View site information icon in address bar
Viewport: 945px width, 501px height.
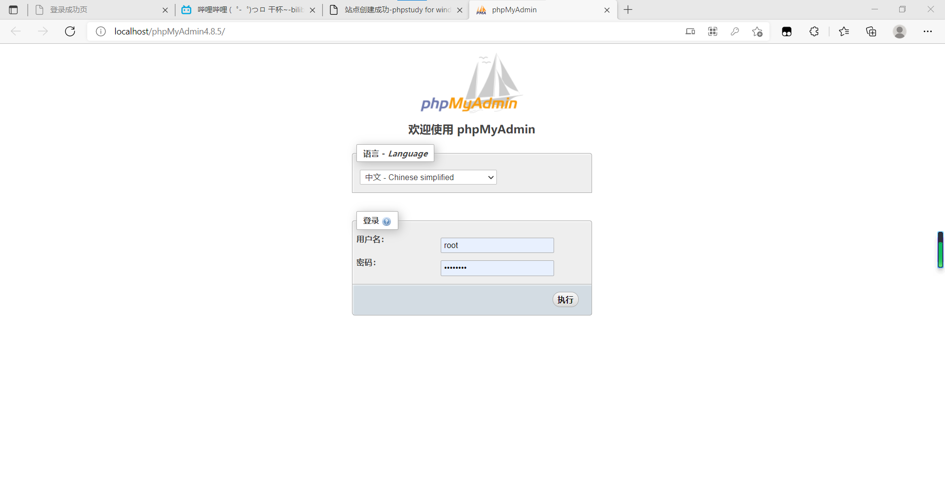(x=101, y=31)
